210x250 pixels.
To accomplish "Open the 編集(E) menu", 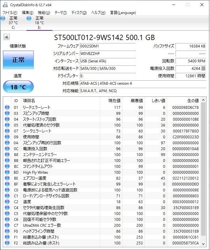I will pyautogui.click(x=27, y=13).
